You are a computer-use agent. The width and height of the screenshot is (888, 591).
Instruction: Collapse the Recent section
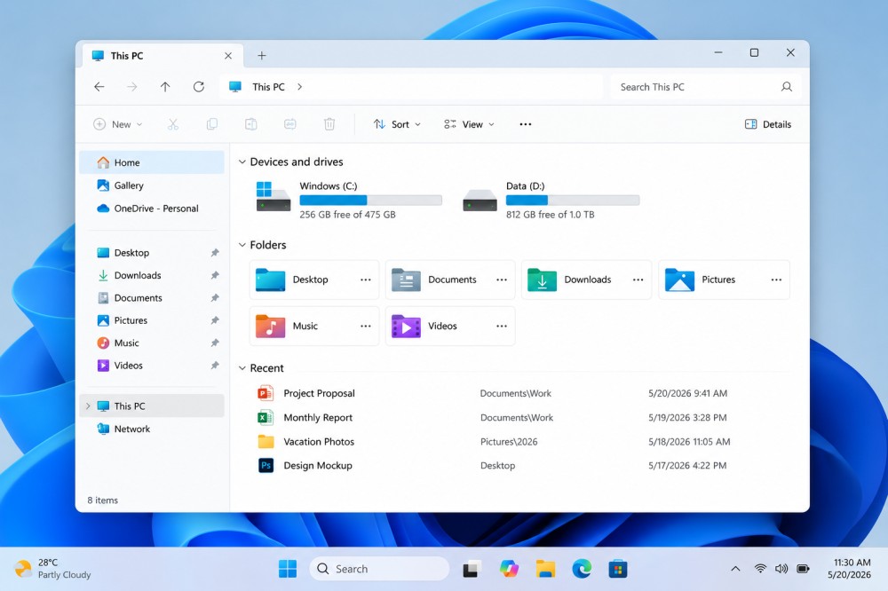coord(242,368)
